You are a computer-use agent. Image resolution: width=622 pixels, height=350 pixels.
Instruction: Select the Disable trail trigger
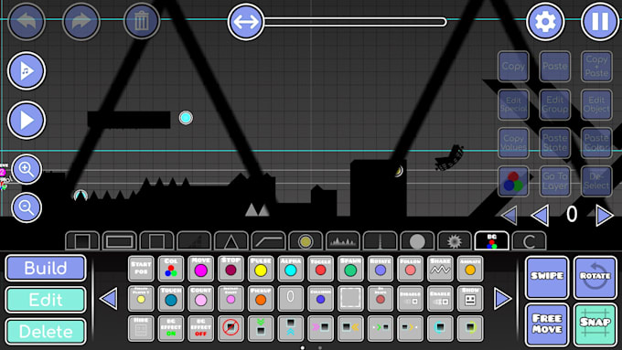click(410, 298)
